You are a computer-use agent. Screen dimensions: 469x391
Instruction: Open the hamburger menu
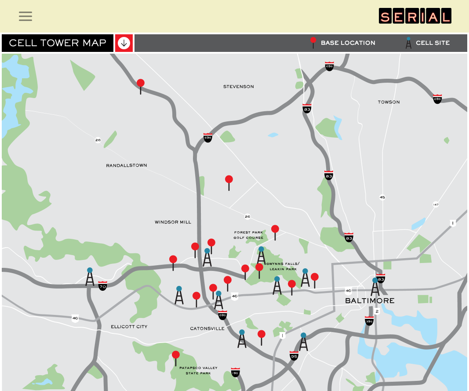click(25, 16)
